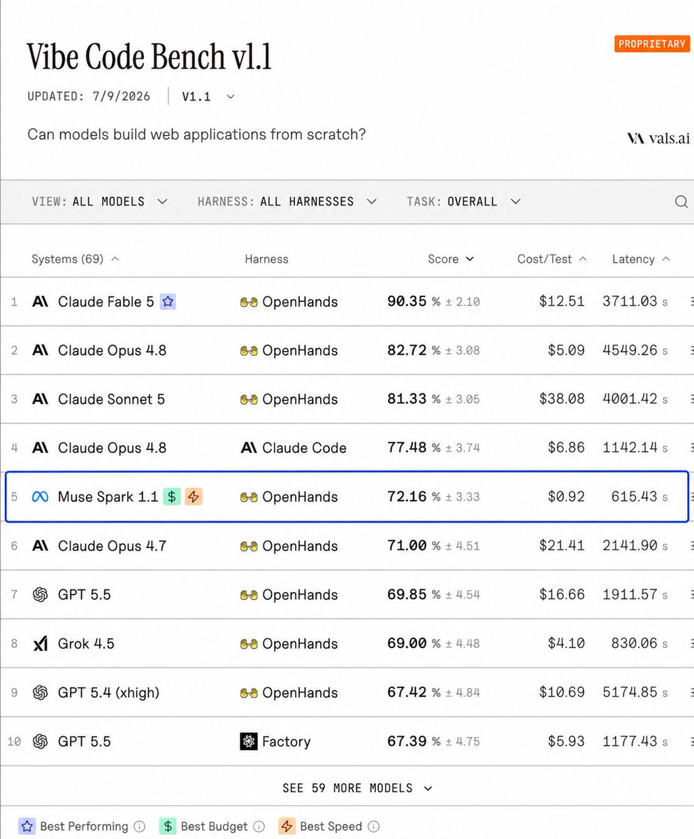Click the OpenHands icon in Claude Fable 5 row

pyautogui.click(x=249, y=302)
